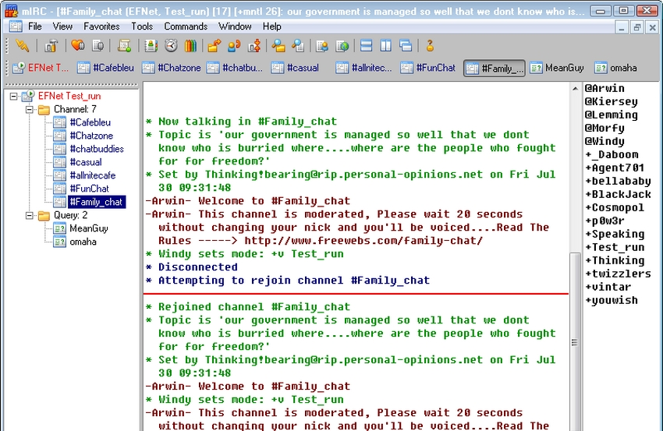Collapse the EFNet Test_run tree node
This screenshot has height=431, width=663.
13,97
